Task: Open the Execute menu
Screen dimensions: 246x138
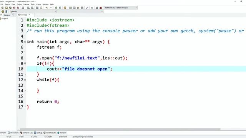Action: [26, 4]
